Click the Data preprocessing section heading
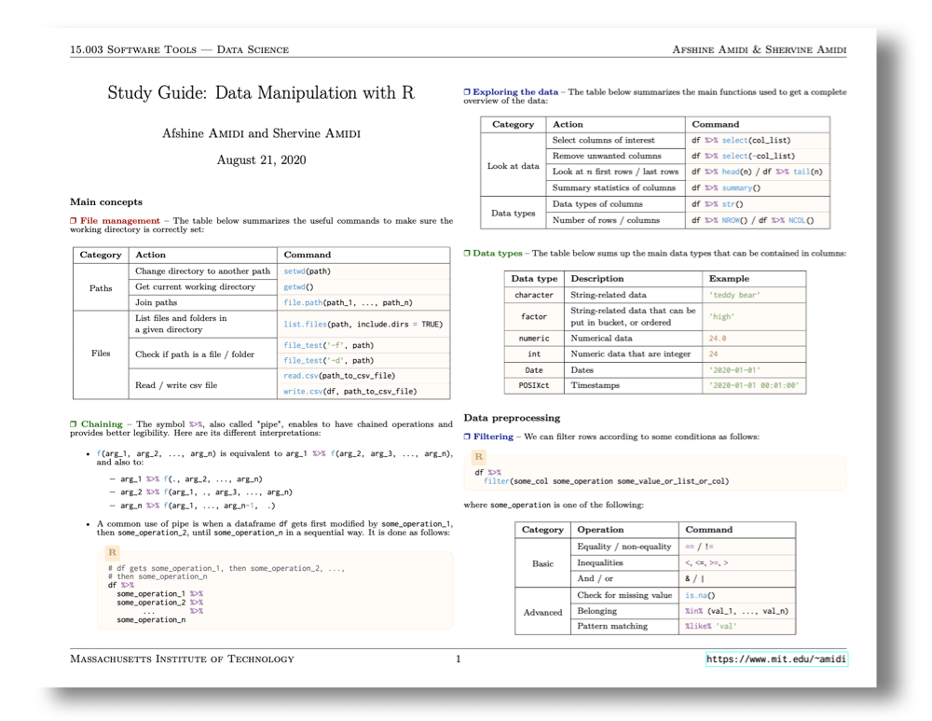Image resolution: width=932 pixels, height=721 pixels. [x=512, y=417]
